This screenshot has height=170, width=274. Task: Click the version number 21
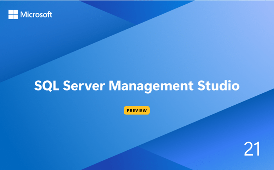click(252, 149)
